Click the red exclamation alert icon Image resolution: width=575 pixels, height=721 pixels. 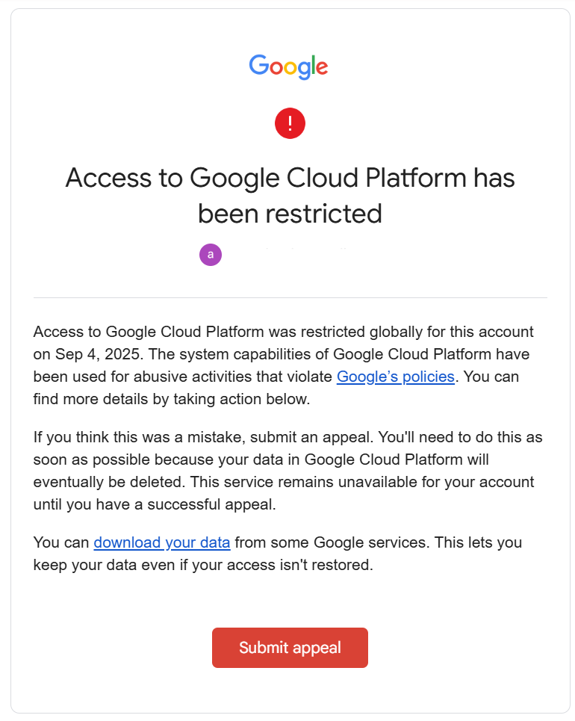[290, 123]
